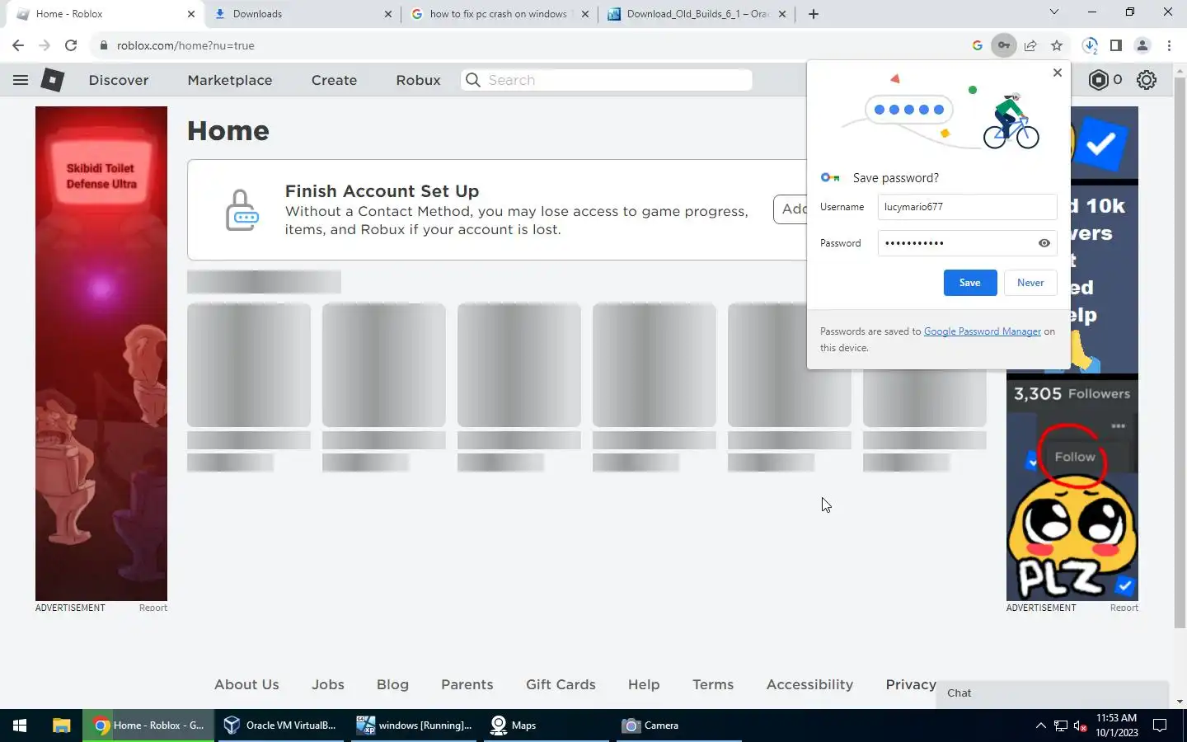This screenshot has height=742, width=1187.
Task: Open the Chat bar
Action: pos(1053,693)
